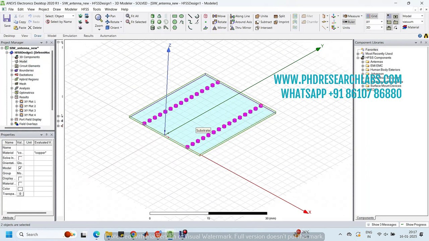
Task: Click the Show 3 Messages button
Action: [382, 225]
